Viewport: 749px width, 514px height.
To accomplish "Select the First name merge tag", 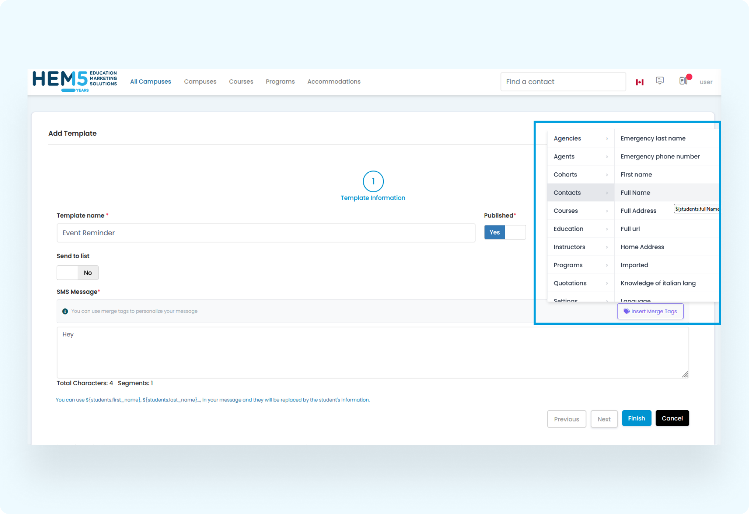I will point(636,175).
